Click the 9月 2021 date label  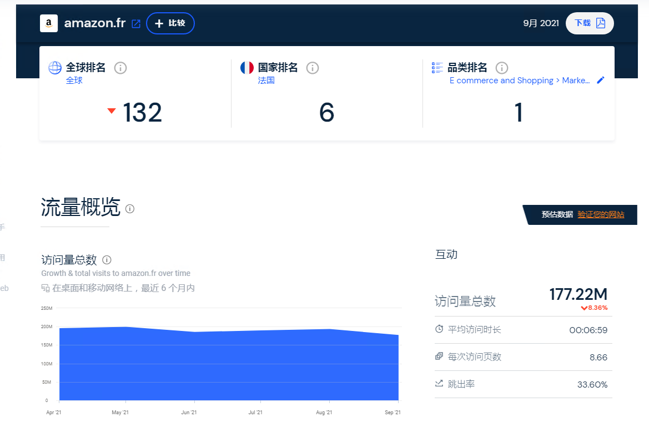pyautogui.click(x=541, y=23)
